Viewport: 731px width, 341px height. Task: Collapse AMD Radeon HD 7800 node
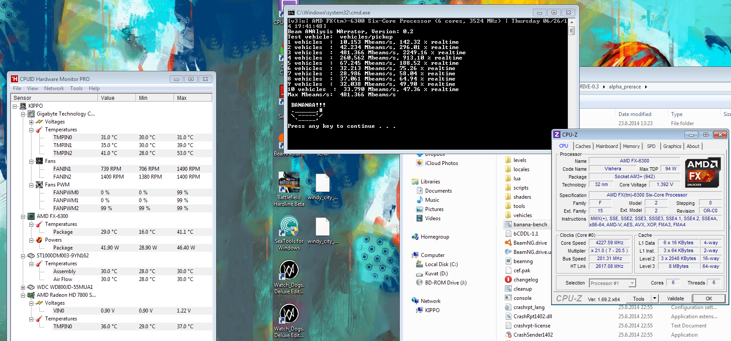point(23,295)
